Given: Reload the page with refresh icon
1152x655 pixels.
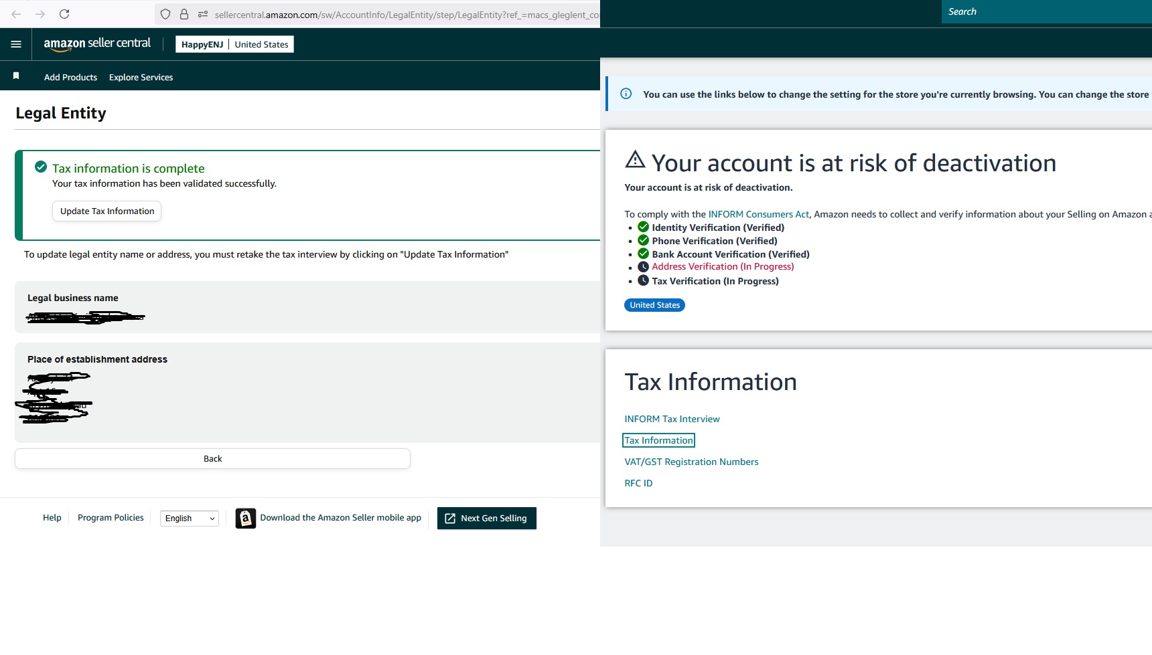Looking at the screenshot, I should (64, 14).
